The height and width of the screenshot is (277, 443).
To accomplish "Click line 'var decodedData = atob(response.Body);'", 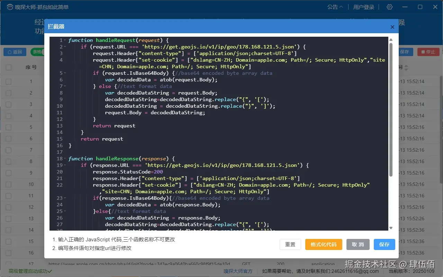I will (163, 205).
